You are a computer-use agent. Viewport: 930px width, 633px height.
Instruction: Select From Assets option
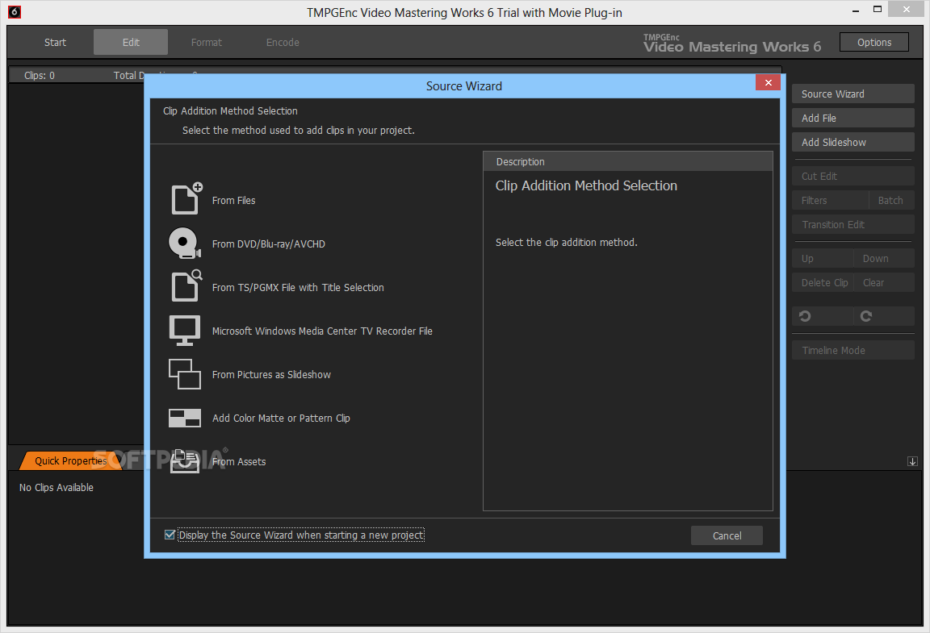click(239, 462)
